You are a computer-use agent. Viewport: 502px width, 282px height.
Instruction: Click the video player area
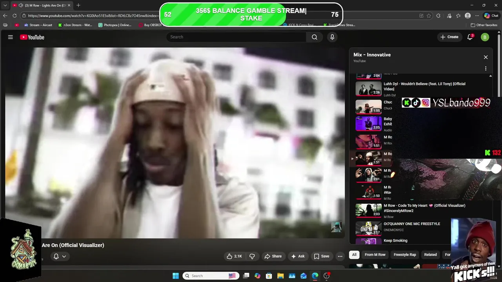[x=175, y=143]
